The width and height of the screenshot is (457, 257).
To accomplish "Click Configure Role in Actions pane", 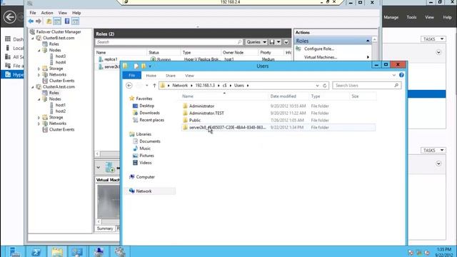I will [x=319, y=49].
